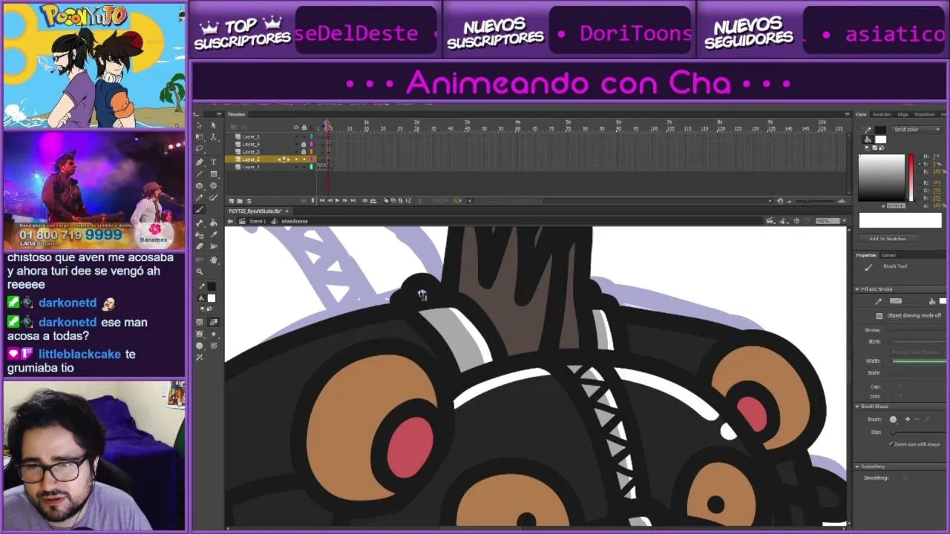The image size is (950, 534).
Task: Pick the Rectangle tool
Action: 214,174
